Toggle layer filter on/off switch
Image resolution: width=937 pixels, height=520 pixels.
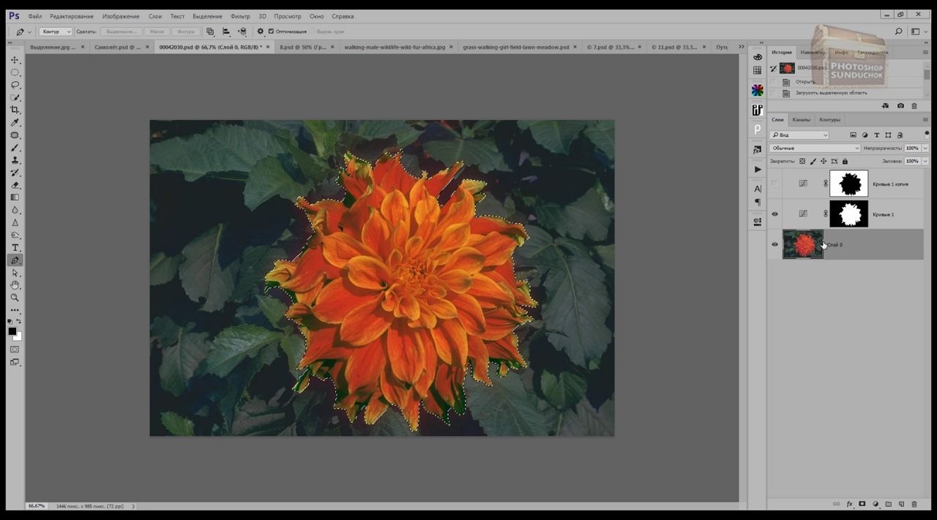click(927, 135)
